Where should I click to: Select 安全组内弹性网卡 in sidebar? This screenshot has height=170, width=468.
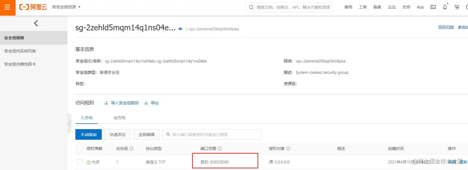pos(34,64)
